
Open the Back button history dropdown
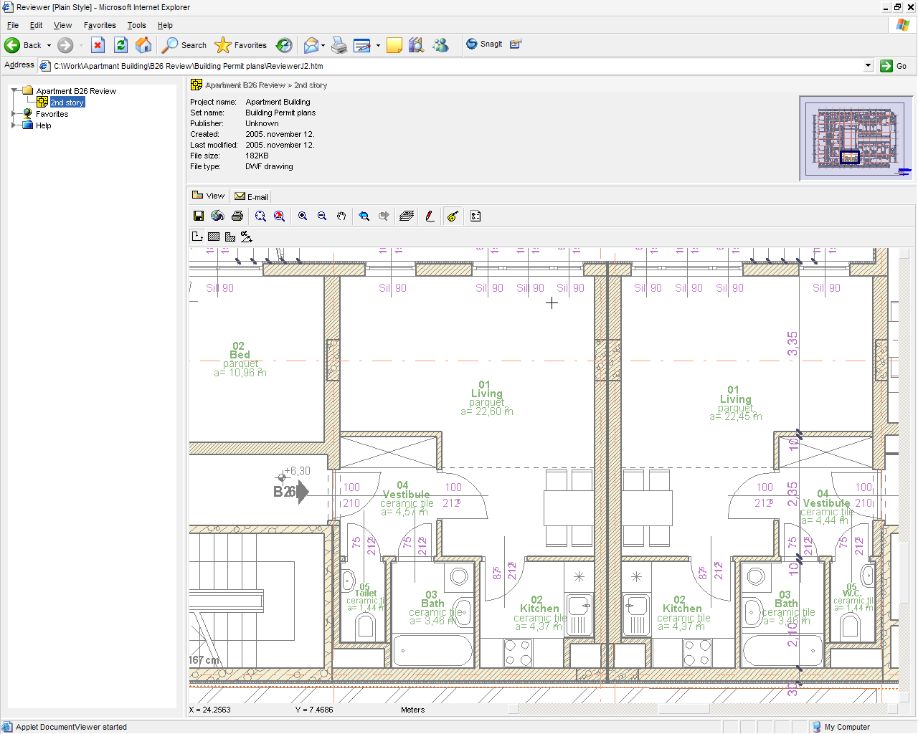[x=49, y=45]
